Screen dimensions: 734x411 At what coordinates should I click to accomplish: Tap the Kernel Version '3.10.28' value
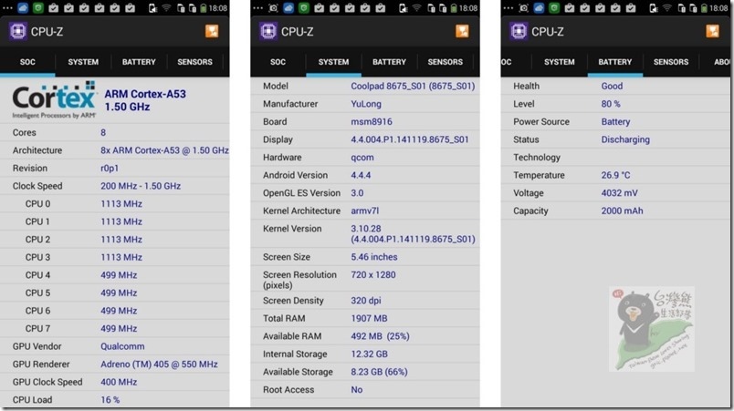(366, 229)
